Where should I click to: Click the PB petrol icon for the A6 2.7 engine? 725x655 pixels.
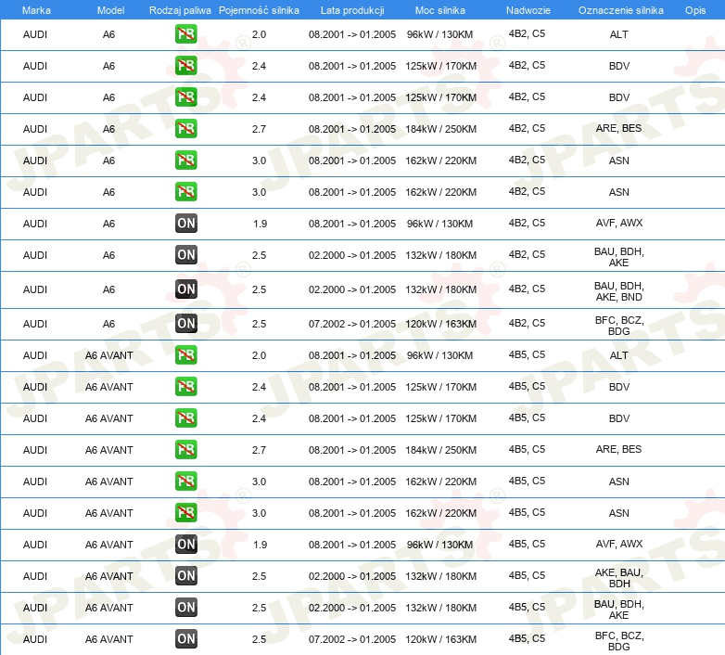click(186, 129)
